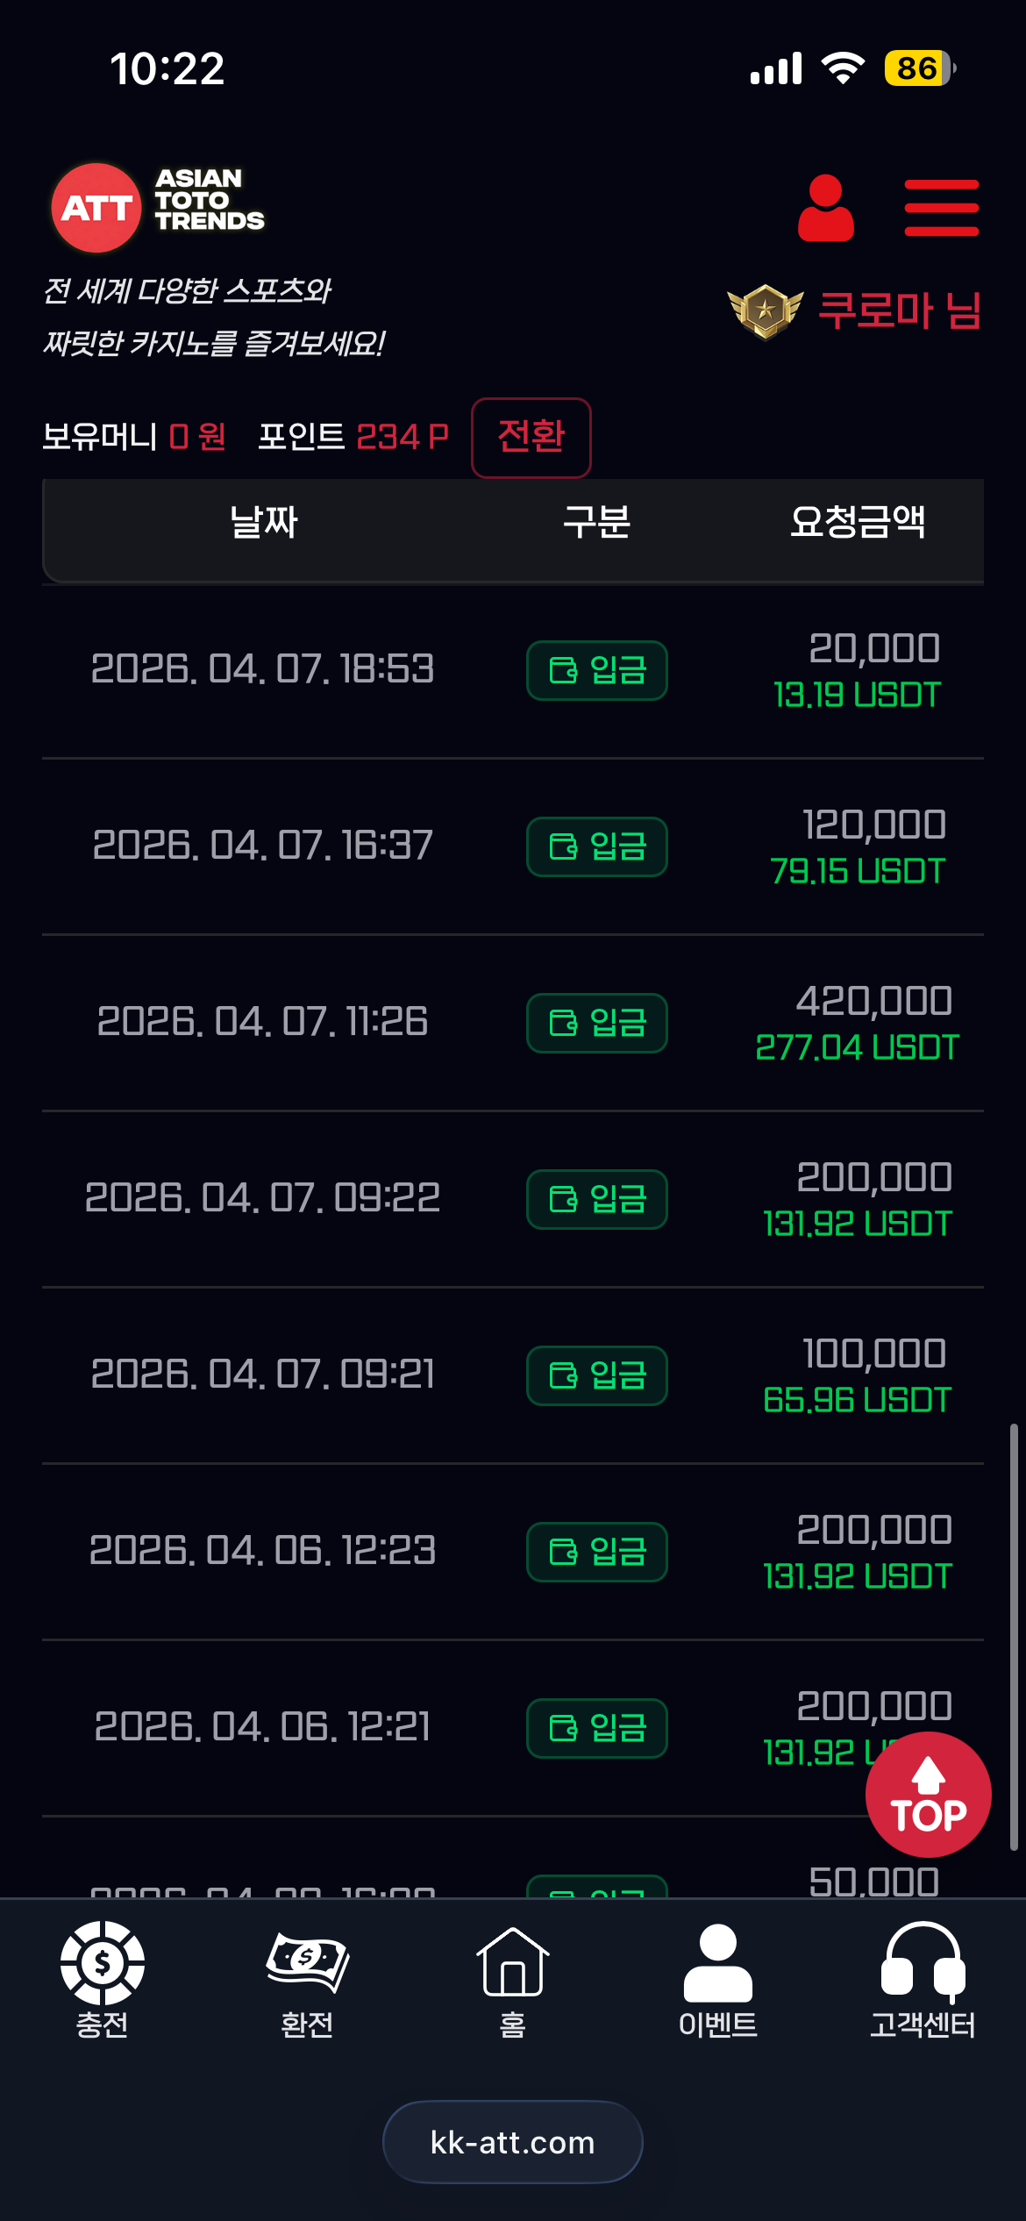Open the red user profile icon
Viewport: 1026px width, 2221px height.
tap(825, 208)
